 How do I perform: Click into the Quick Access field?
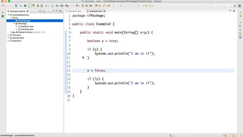[x=222, y=6]
